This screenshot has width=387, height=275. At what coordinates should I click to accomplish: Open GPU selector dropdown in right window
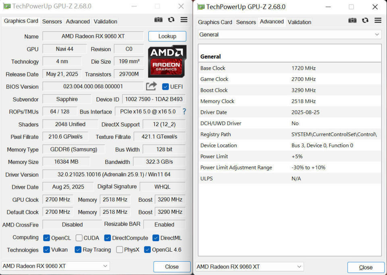pyautogui.click(x=249, y=267)
